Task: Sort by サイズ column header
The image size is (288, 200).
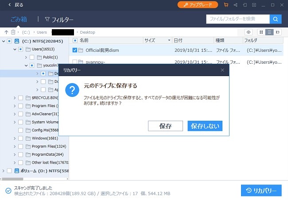Action: [x=150, y=40]
